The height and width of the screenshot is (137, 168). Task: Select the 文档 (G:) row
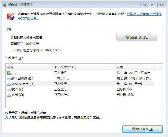click(x=80, y=95)
